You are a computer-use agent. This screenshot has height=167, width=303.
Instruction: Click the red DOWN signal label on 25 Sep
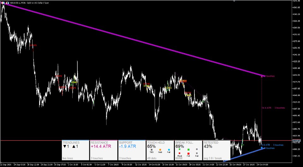(33, 45)
